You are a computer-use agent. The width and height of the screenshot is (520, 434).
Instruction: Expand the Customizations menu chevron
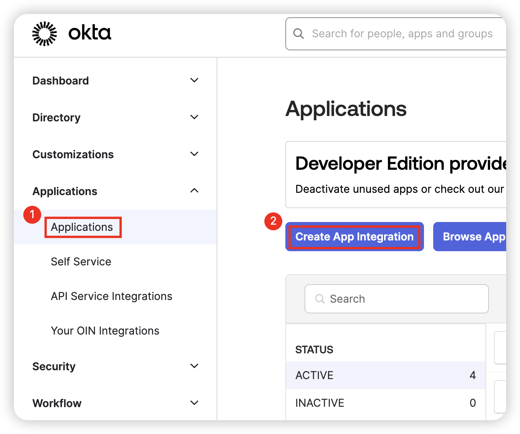coord(194,154)
